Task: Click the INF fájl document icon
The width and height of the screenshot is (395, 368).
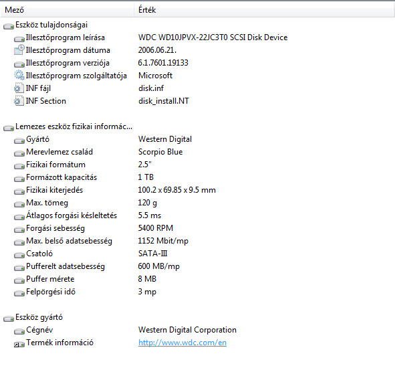Action: click(x=19, y=88)
